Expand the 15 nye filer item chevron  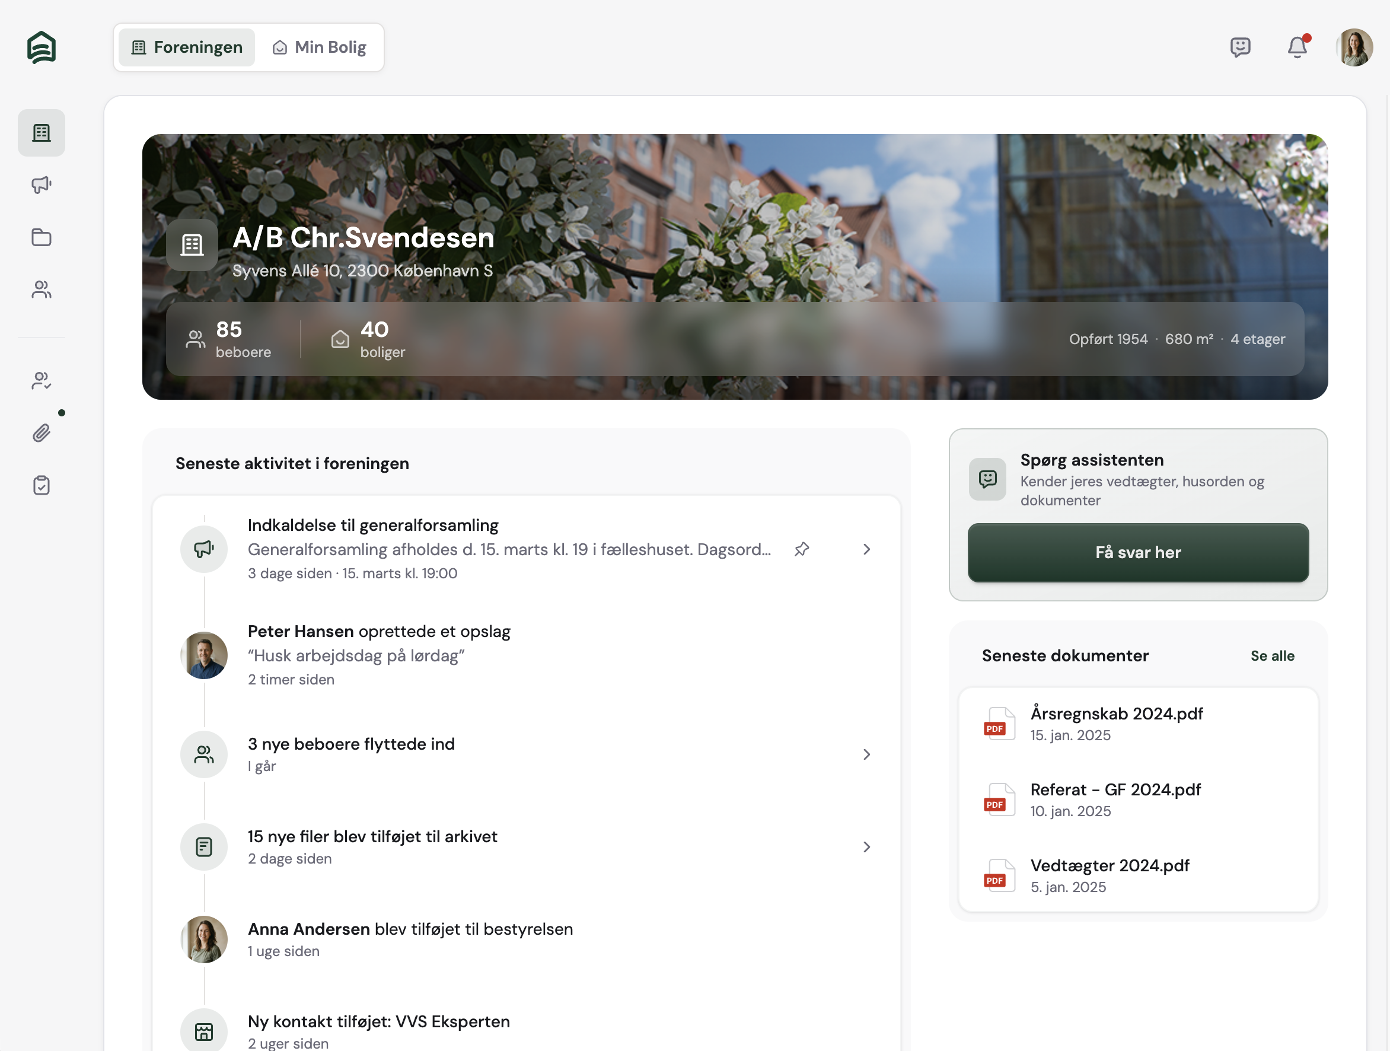tap(866, 847)
